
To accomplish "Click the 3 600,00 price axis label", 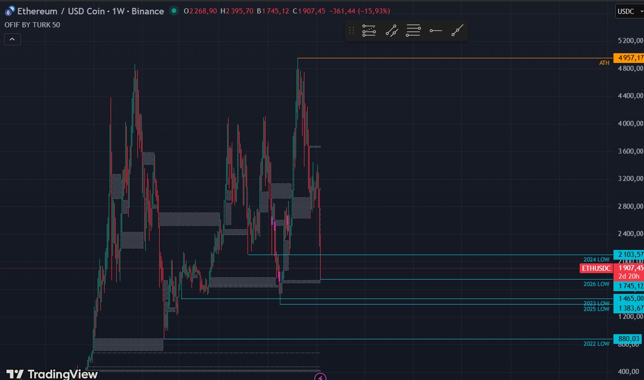I will click(631, 151).
